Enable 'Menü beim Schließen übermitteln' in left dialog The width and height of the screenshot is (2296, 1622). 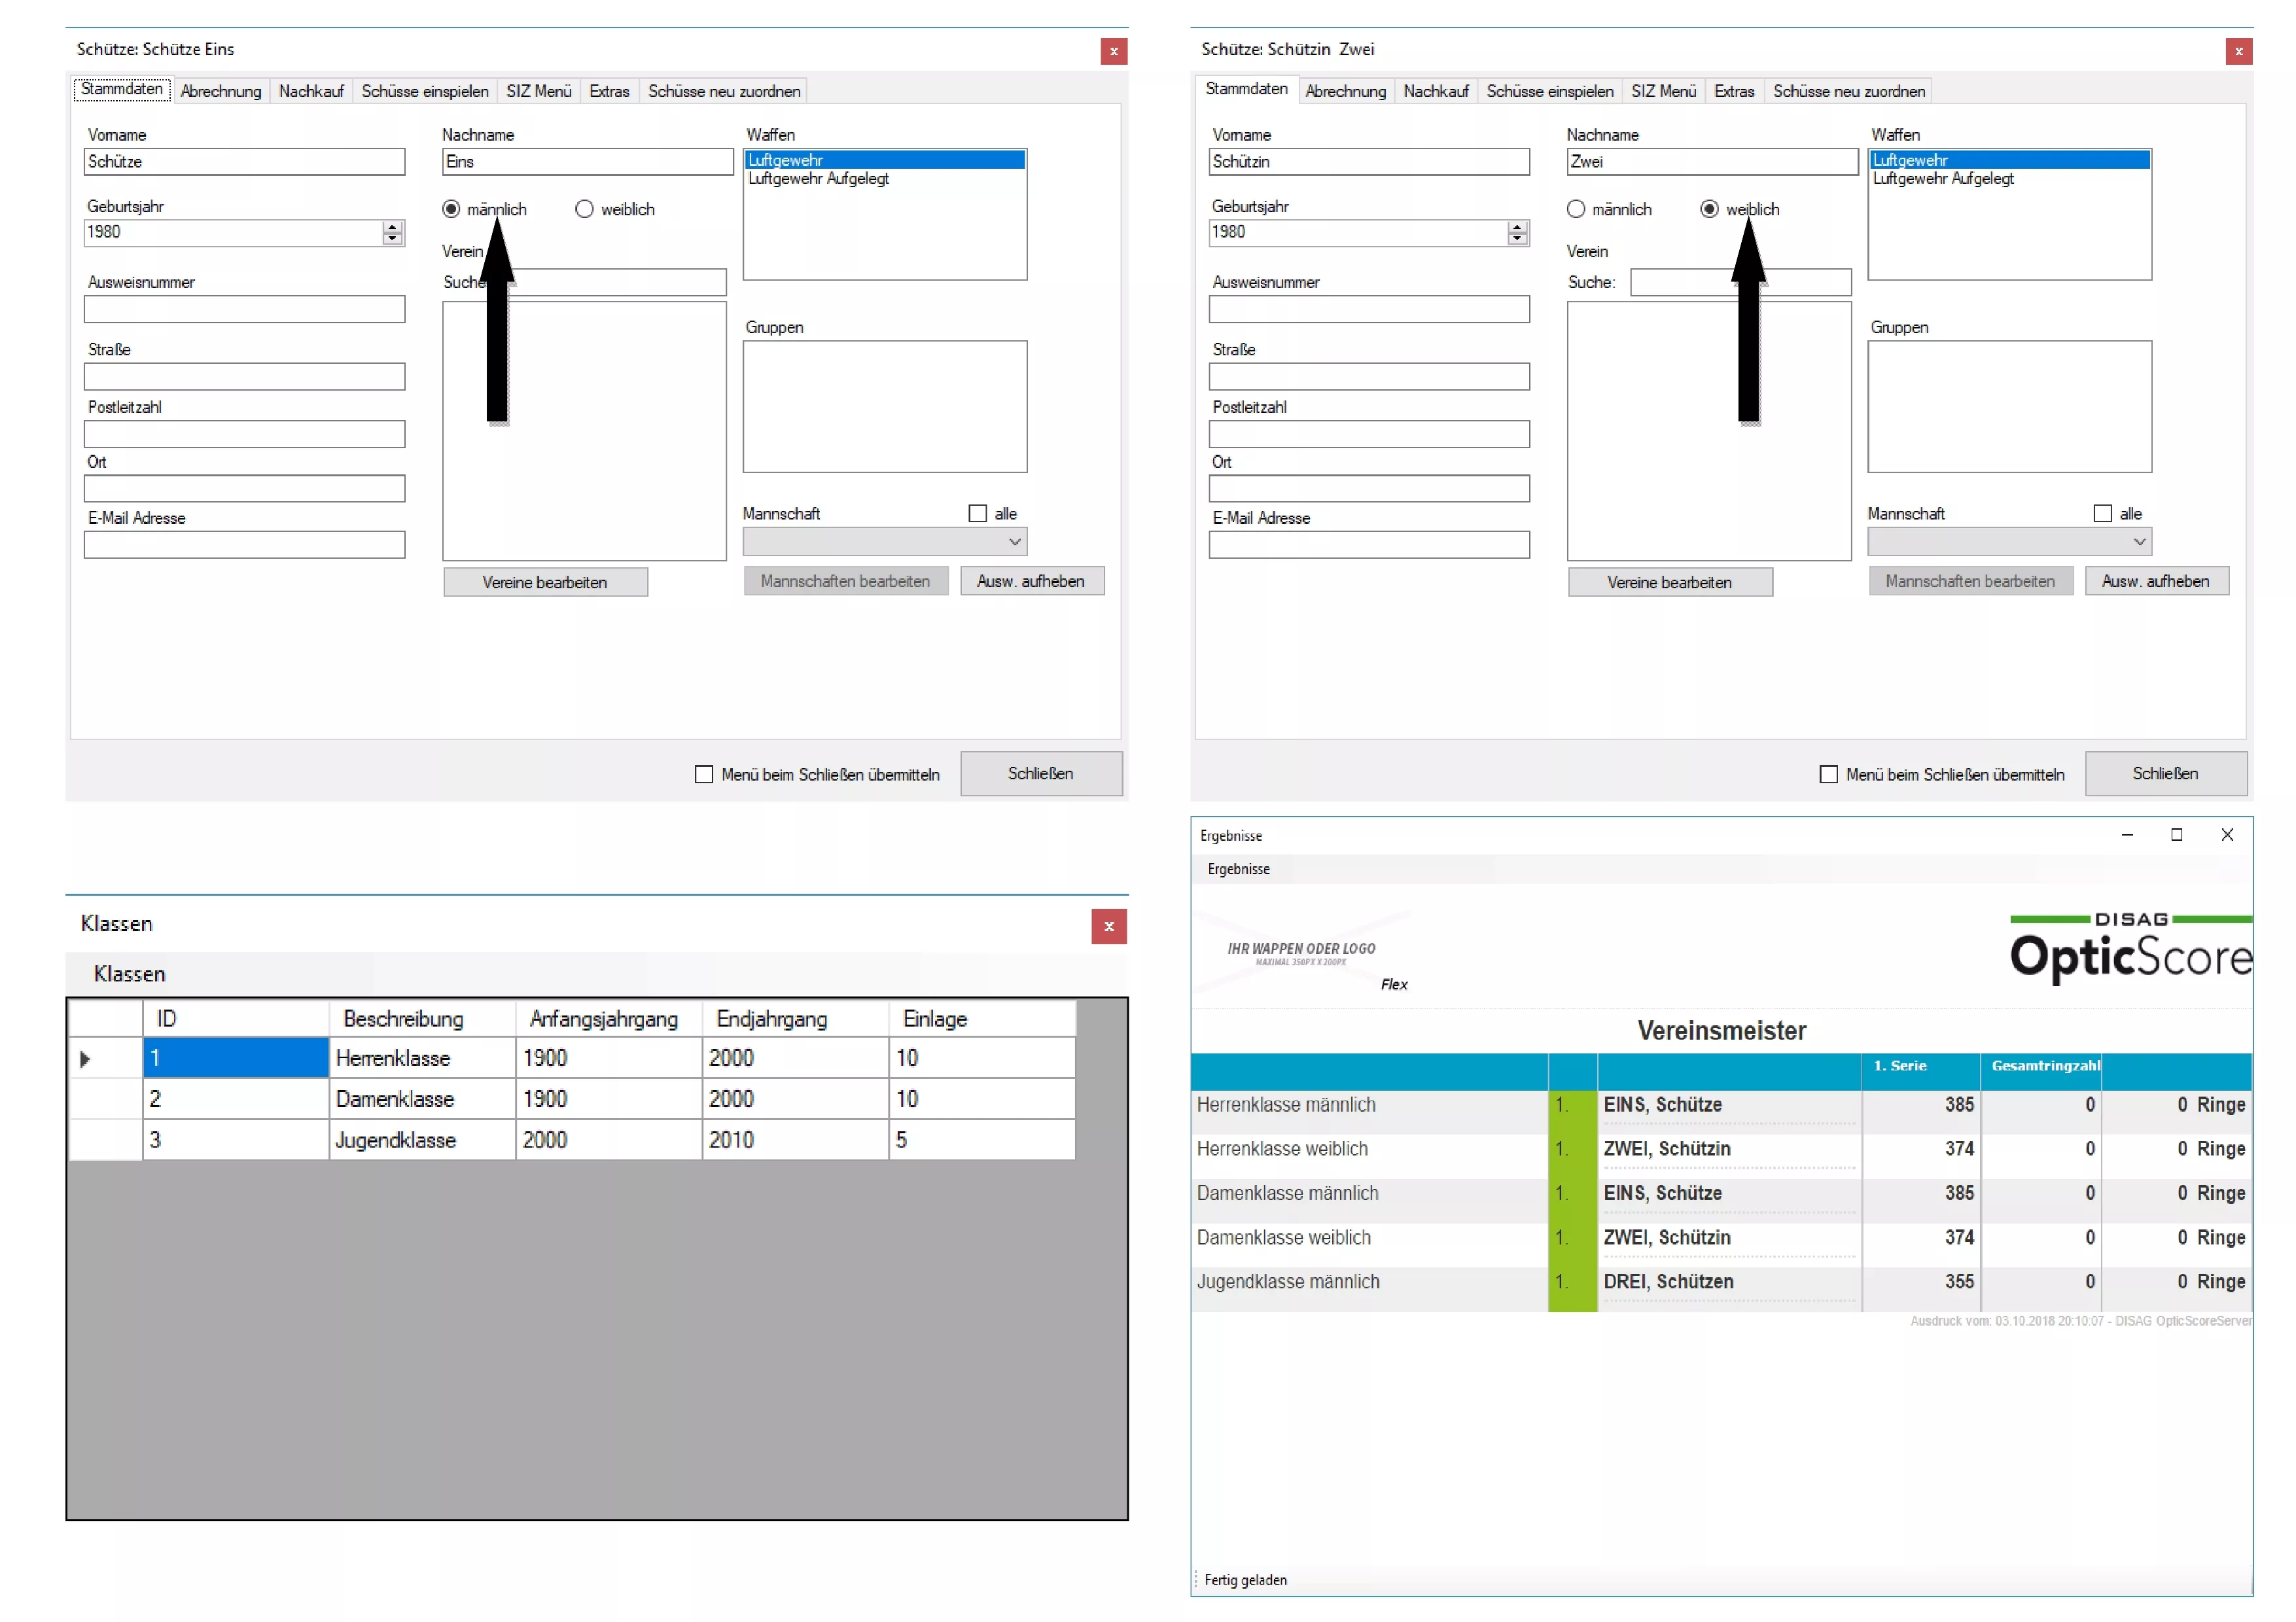click(704, 774)
